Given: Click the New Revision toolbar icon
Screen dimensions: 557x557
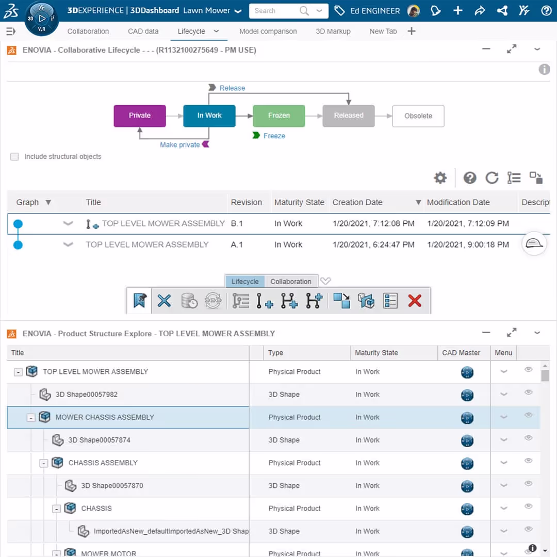Looking at the screenshot, I should tap(265, 301).
